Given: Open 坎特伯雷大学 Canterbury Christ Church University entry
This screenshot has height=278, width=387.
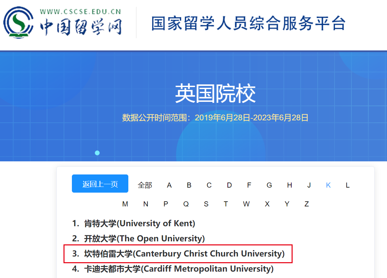Looking at the screenshot, I should [x=184, y=253].
